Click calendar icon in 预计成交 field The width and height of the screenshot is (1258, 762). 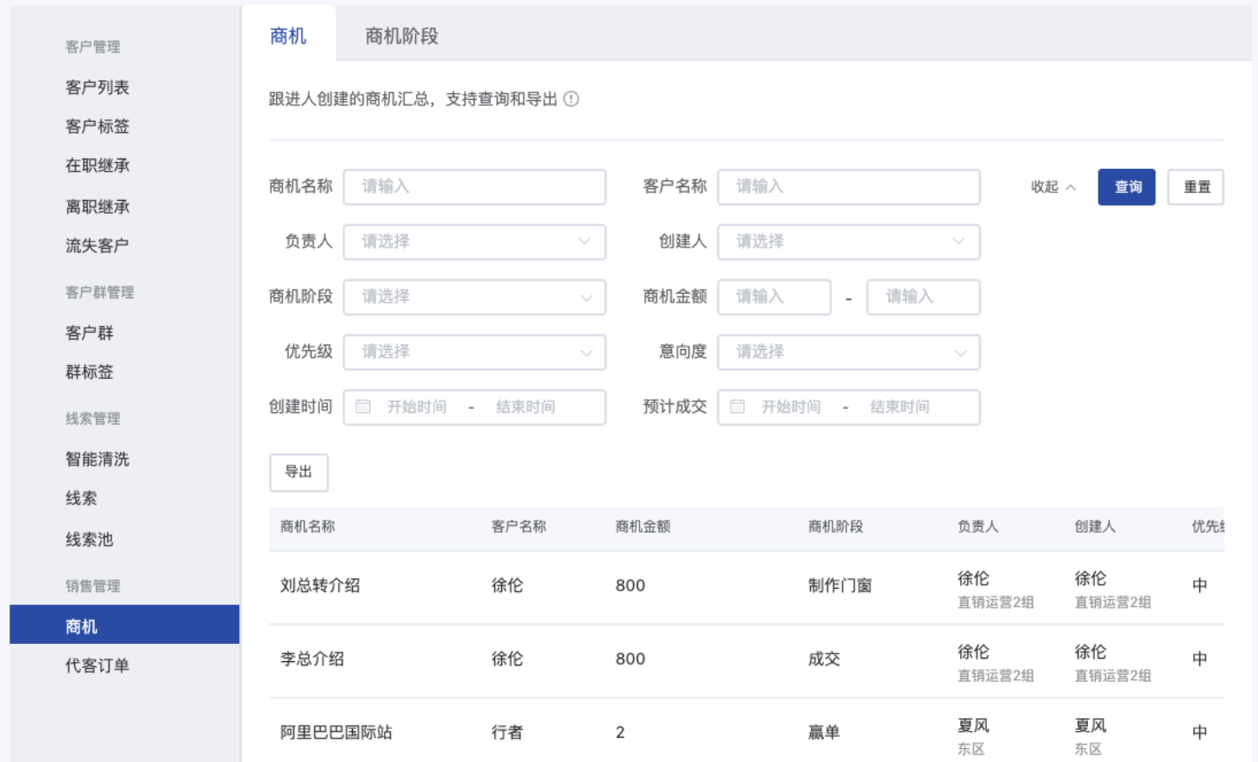pos(738,407)
